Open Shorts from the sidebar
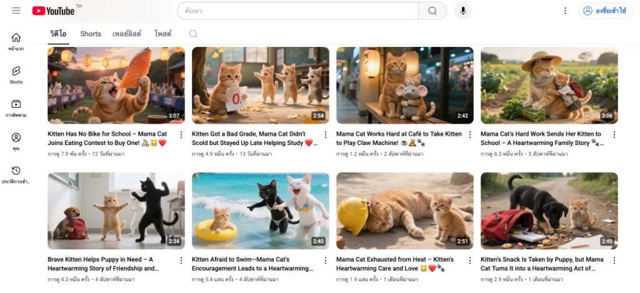This screenshot has height=293, width=640. (16, 75)
